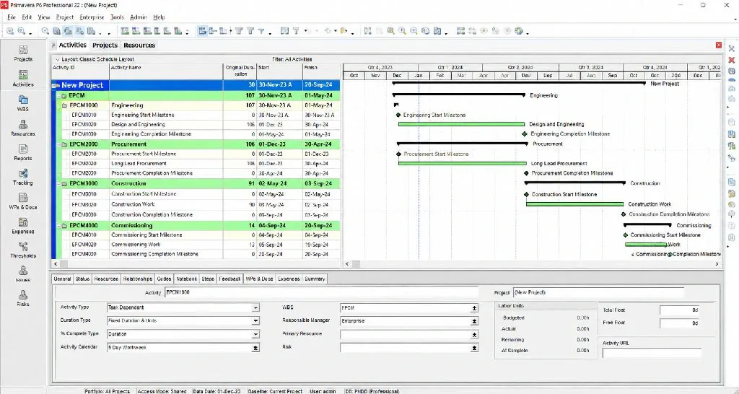This screenshot has height=394, width=739.
Task: Close the Activities view with red X
Action: tap(718, 45)
